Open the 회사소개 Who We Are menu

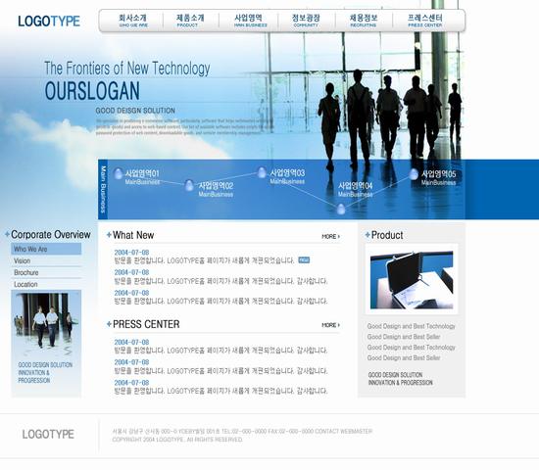[x=133, y=21]
